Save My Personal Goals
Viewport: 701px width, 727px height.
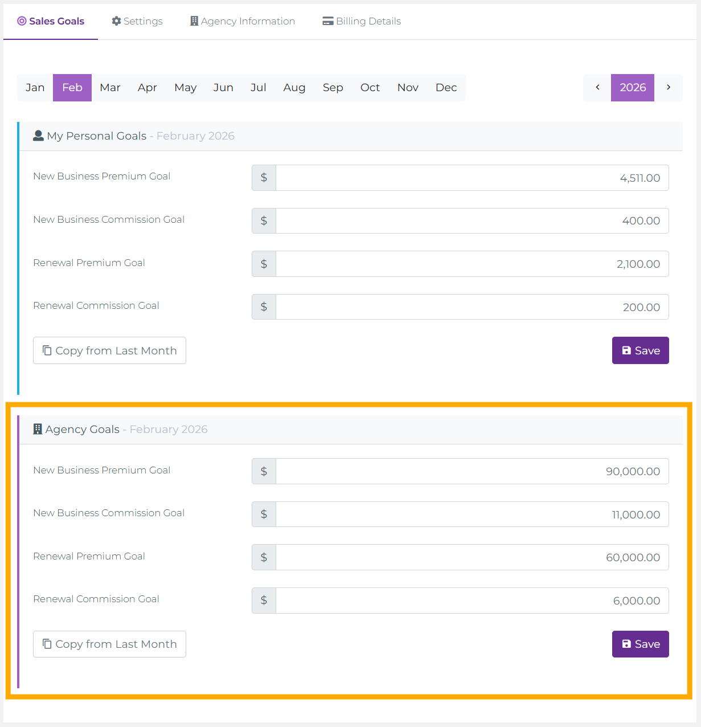coord(640,350)
